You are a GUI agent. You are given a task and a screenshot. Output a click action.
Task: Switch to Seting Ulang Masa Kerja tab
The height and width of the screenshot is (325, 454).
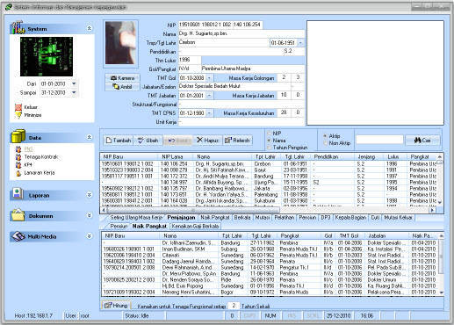[136, 218]
